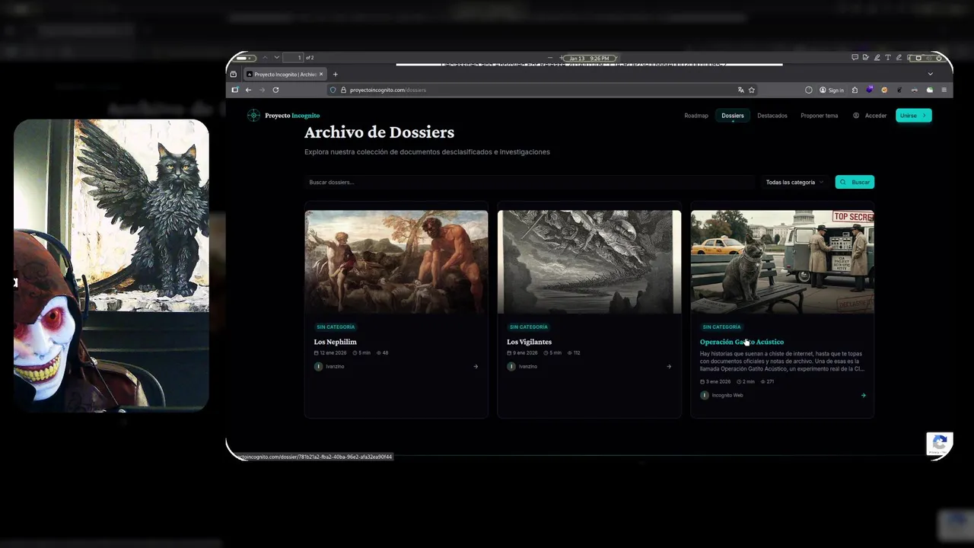Click the shield tracking protection icon
The width and height of the screenshot is (974, 548).
(x=333, y=90)
